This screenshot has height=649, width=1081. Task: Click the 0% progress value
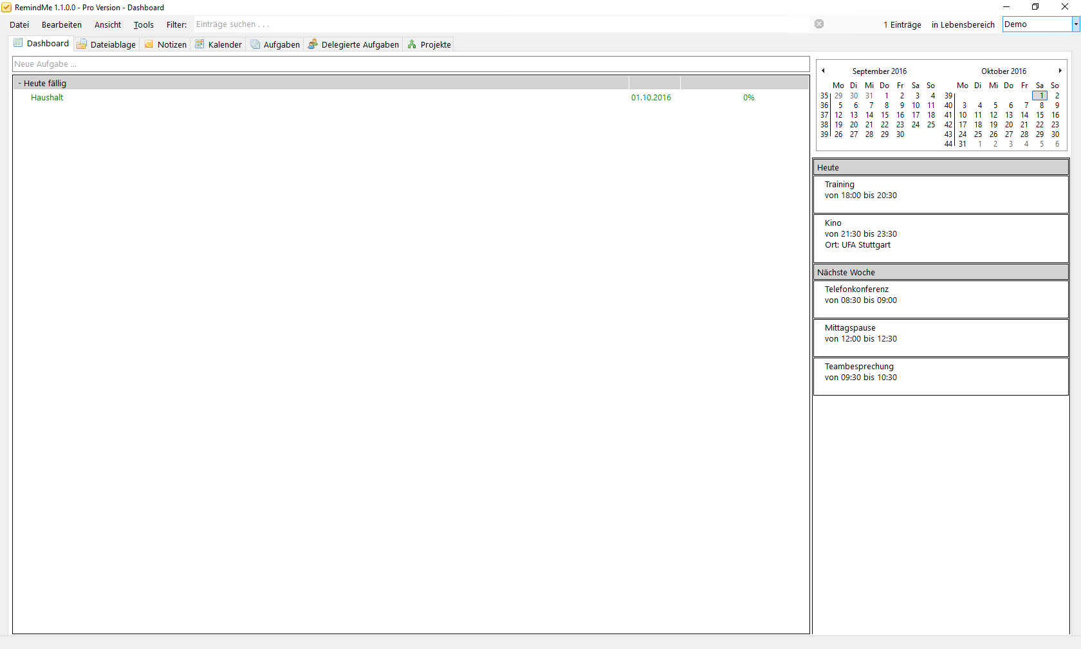point(749,98)
